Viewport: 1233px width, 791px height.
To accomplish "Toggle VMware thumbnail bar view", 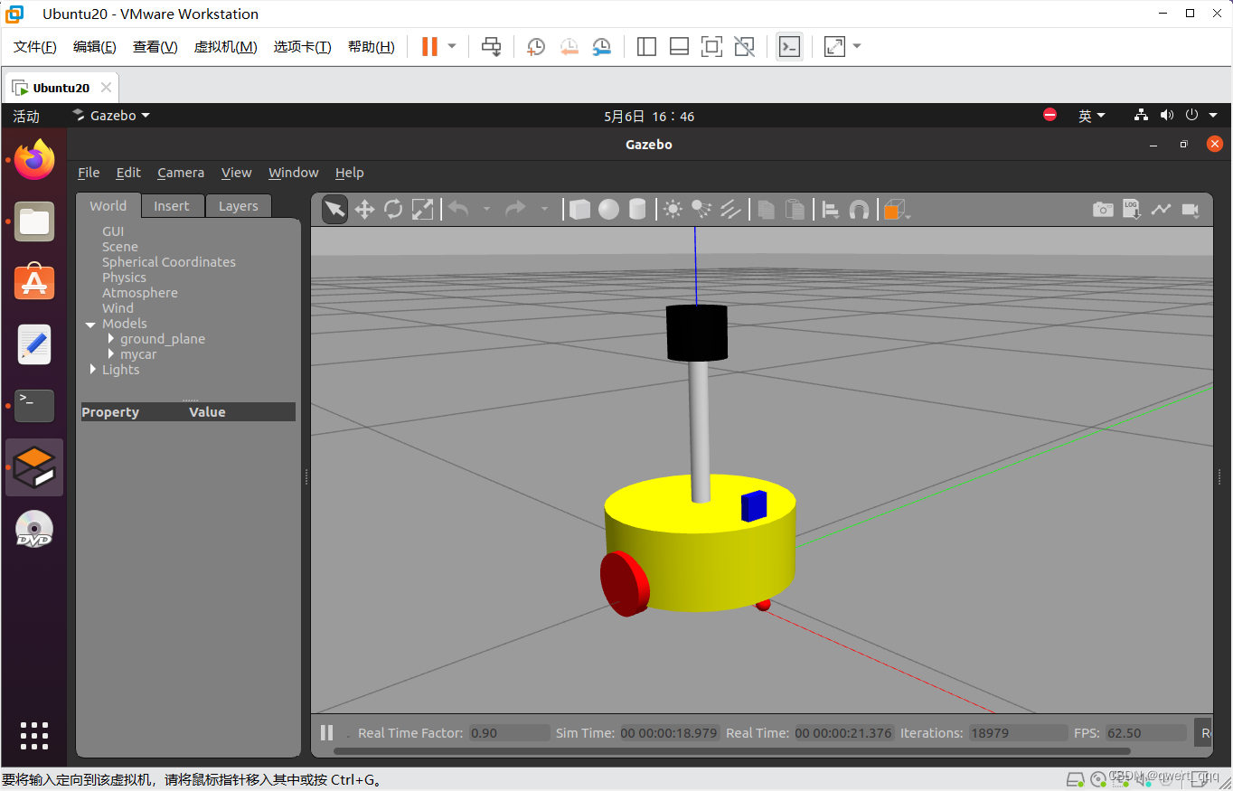I will point(679,46).
